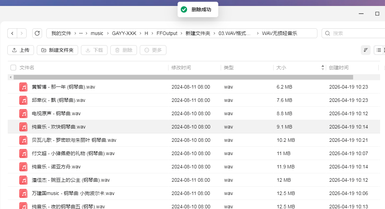Select file 邱幸仪 - 飘 (钢琴曲).wav
The image size is (385, 209).
point(59,100)
